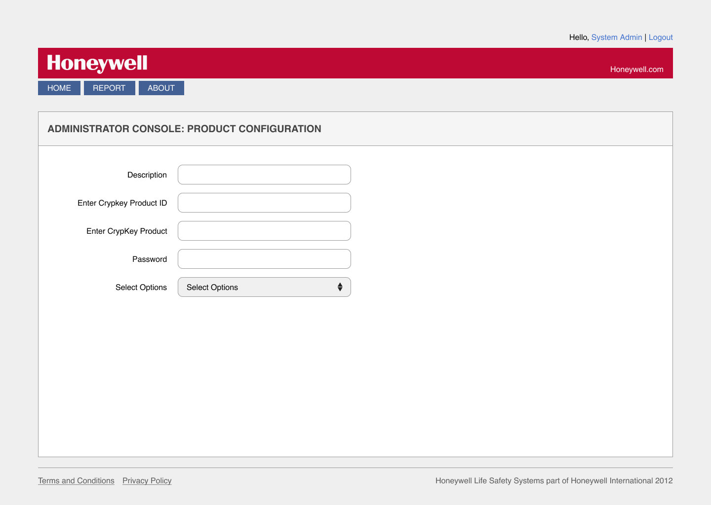Click the Honeywell logo

[97, 63]
